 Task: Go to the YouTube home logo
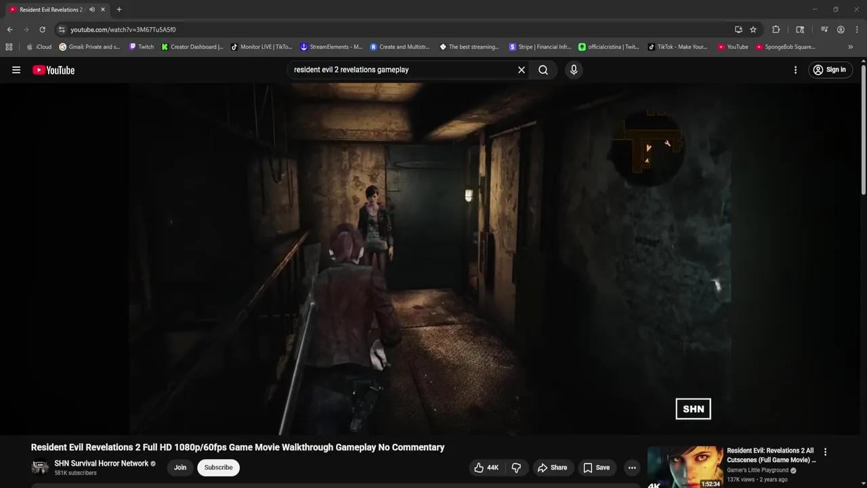click(x=54, y=70)
